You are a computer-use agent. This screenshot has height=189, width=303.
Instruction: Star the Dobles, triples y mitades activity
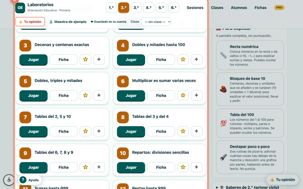point(85,95)
